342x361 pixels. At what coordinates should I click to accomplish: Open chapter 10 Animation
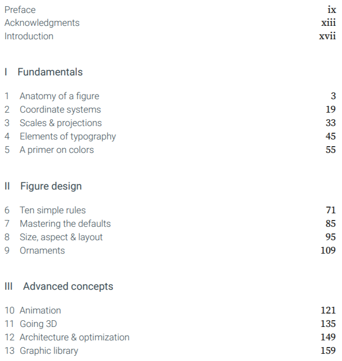tap(40, 310)
